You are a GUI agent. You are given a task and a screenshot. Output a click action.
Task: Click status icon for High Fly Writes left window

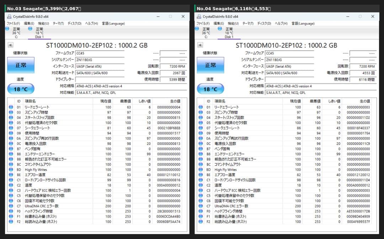click(x=11, y=169)
